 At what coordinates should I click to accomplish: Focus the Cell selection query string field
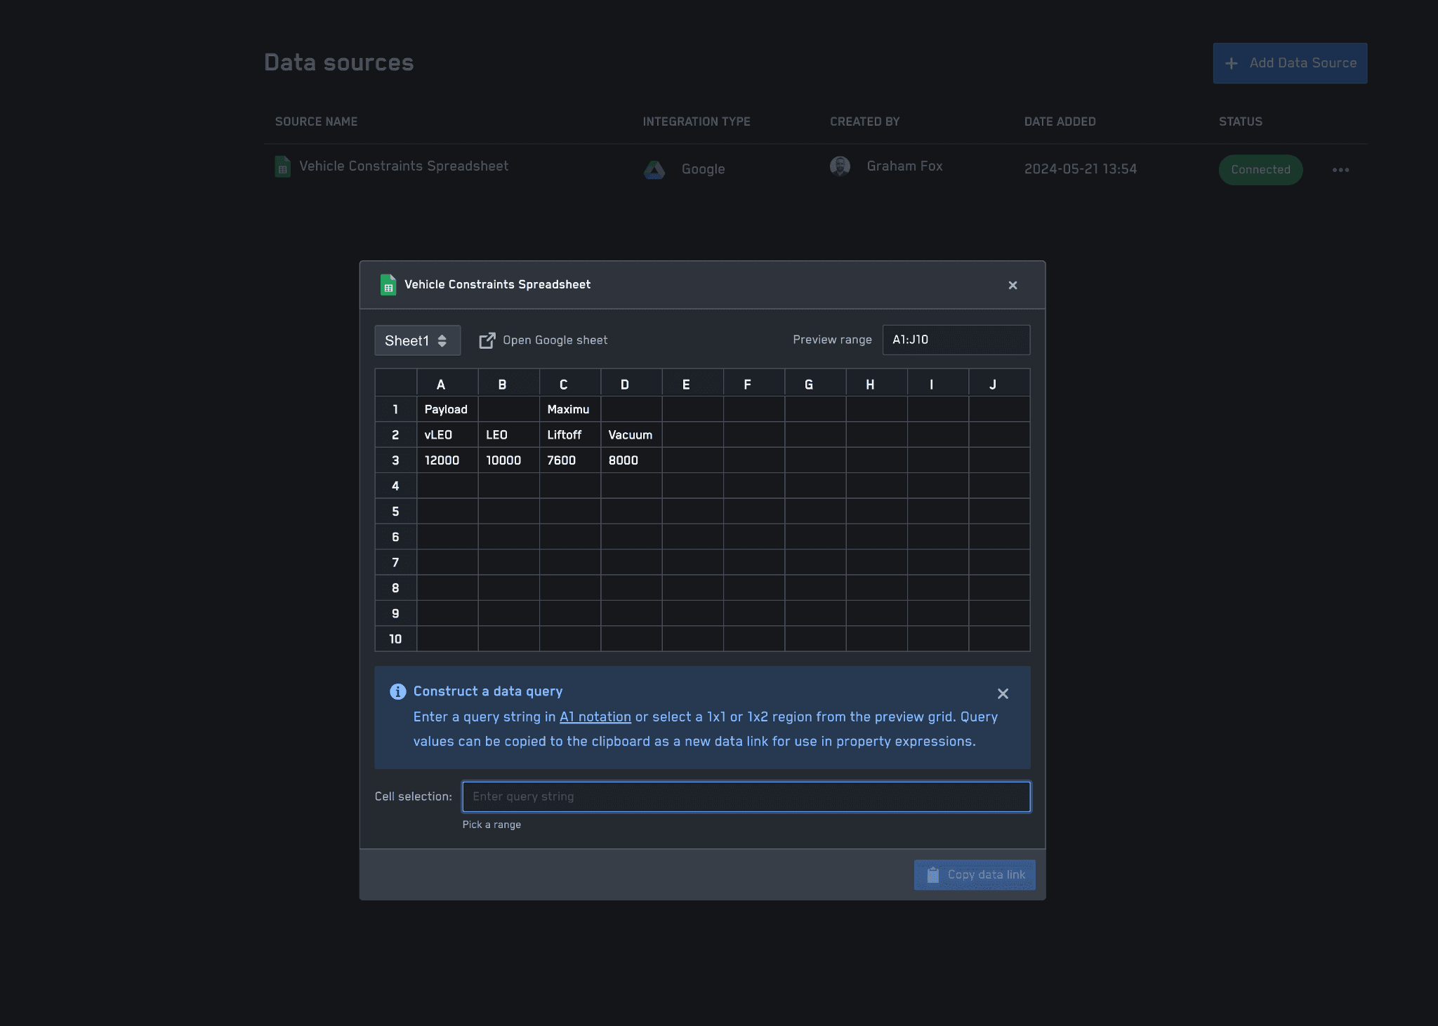click(x=746, y=797)
